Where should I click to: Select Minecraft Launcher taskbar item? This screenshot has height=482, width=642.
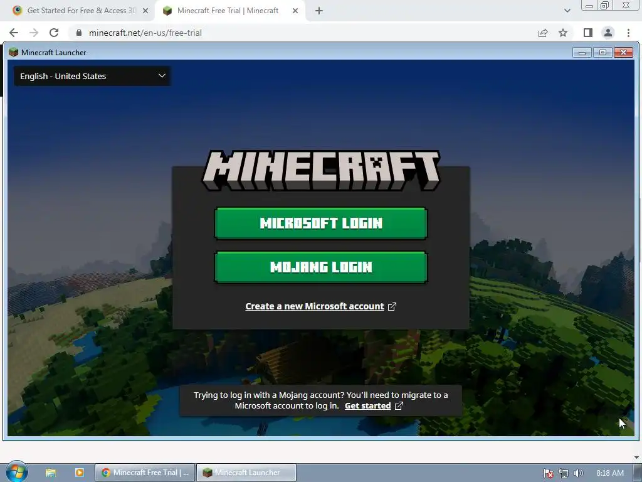coord(246,473)
